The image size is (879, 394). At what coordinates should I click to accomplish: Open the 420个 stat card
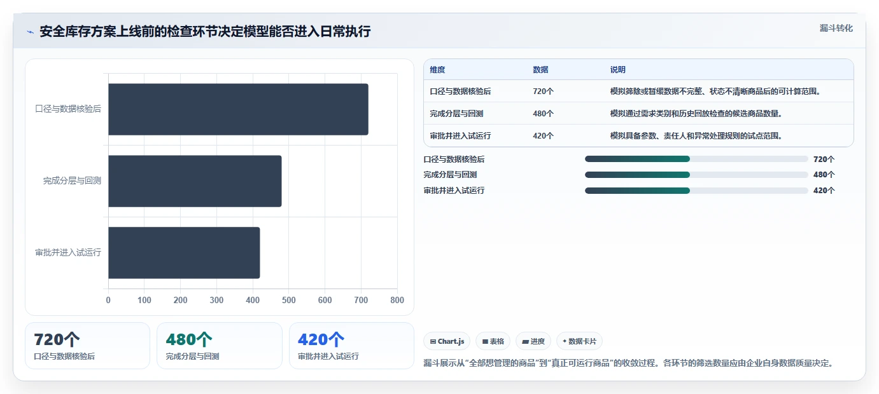pyautogui.click(x=351, y=346)
